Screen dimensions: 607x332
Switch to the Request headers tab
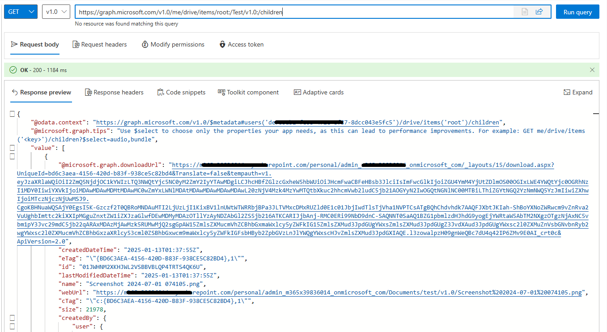point(100,44)
